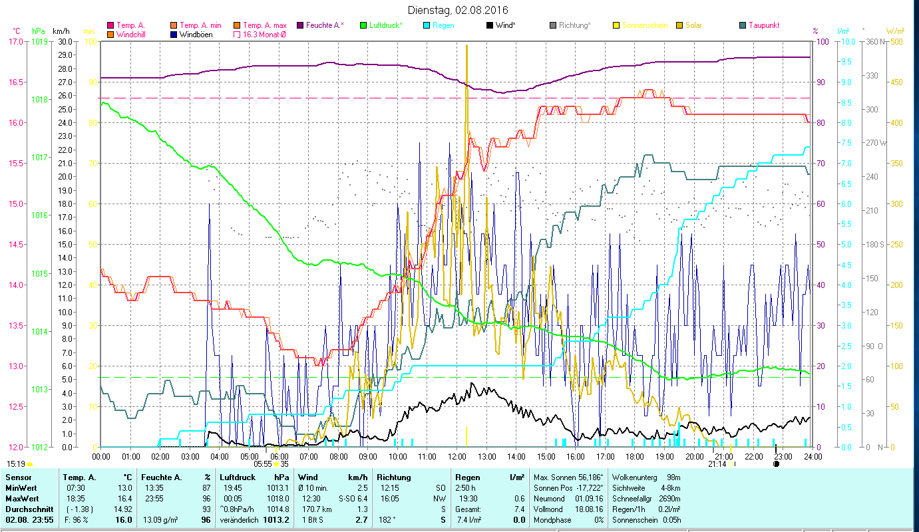Click the 'Mondphase 0%' entry
This screenshot has width=919, height=532.
[568, 520]
